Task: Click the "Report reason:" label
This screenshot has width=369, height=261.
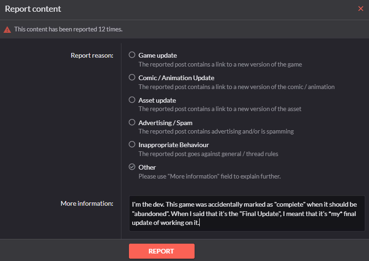Action: tap(92, 55)
